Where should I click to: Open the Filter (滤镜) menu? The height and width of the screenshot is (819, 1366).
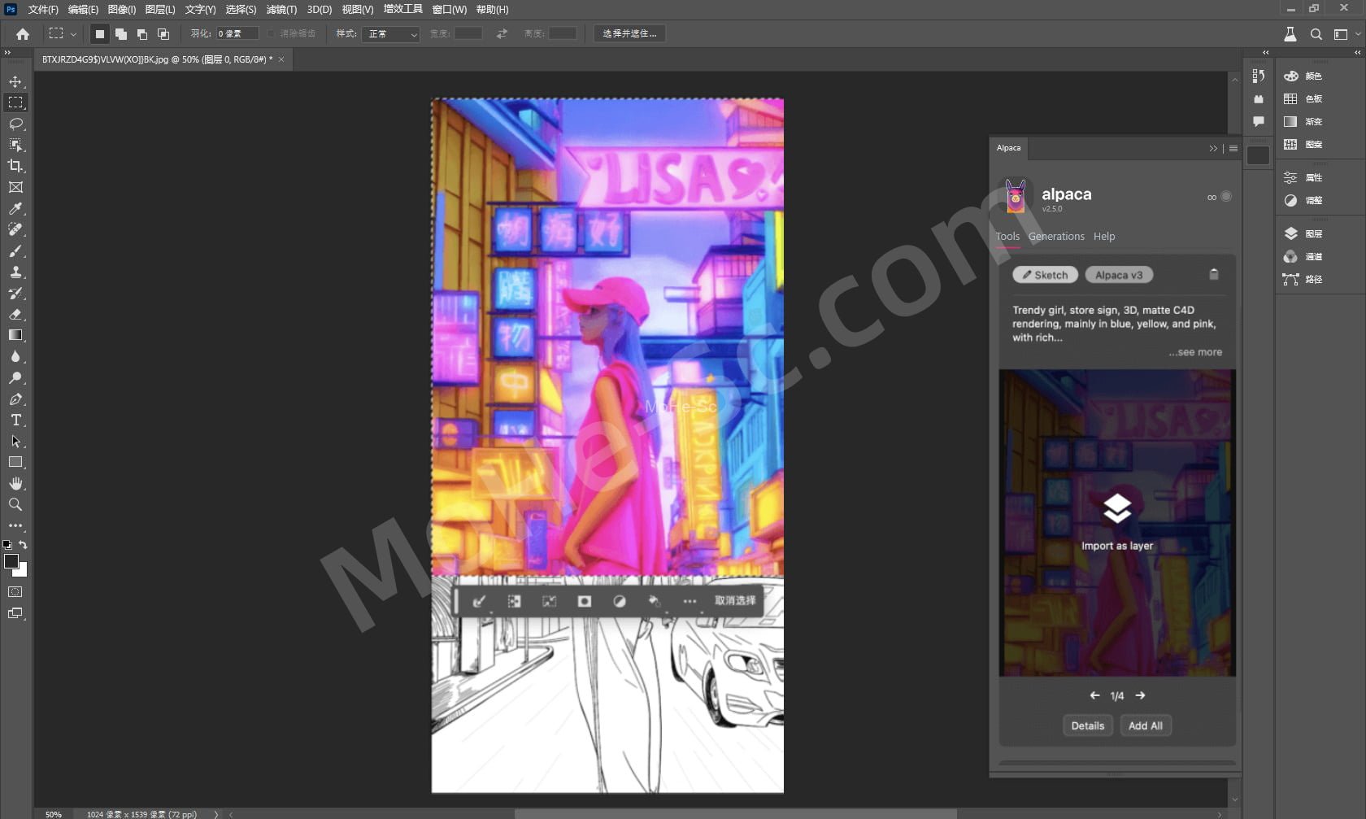(281, 10)
